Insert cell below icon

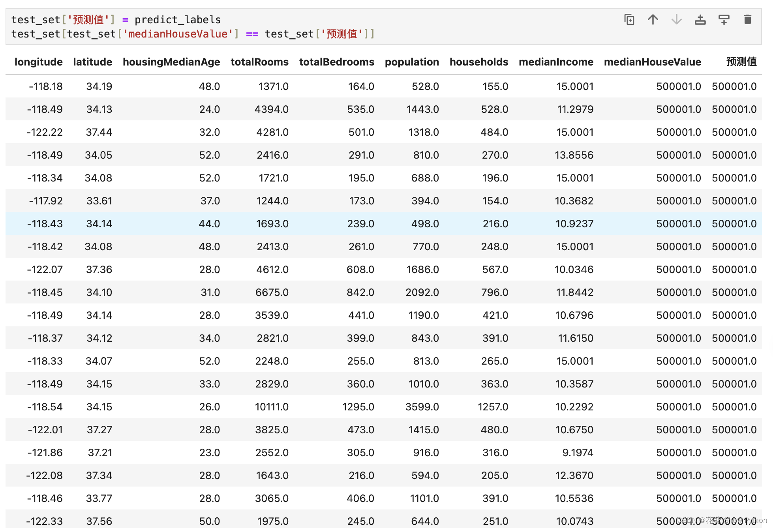pos(724,19)
